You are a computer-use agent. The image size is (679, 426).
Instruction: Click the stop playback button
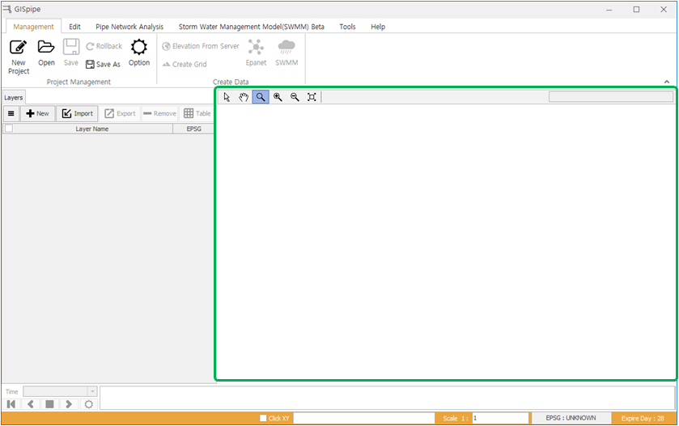point(50,404)
